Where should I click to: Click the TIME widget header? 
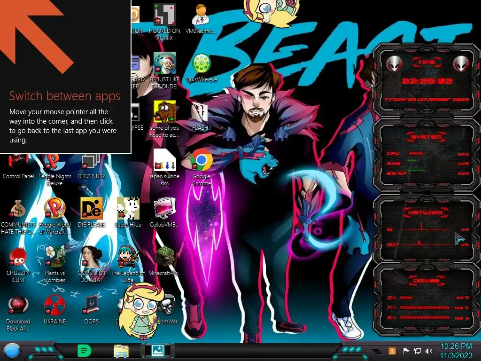point(427,62)
